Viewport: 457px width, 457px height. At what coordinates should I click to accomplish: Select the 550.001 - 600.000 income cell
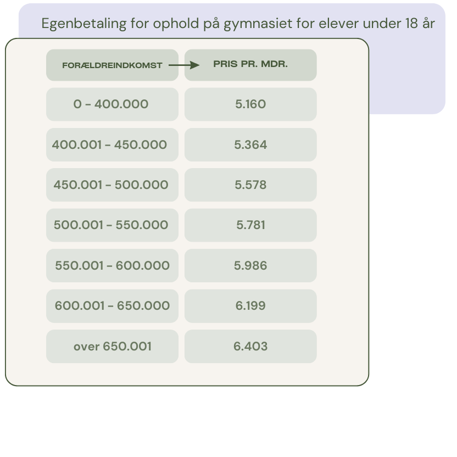[112, 266]
